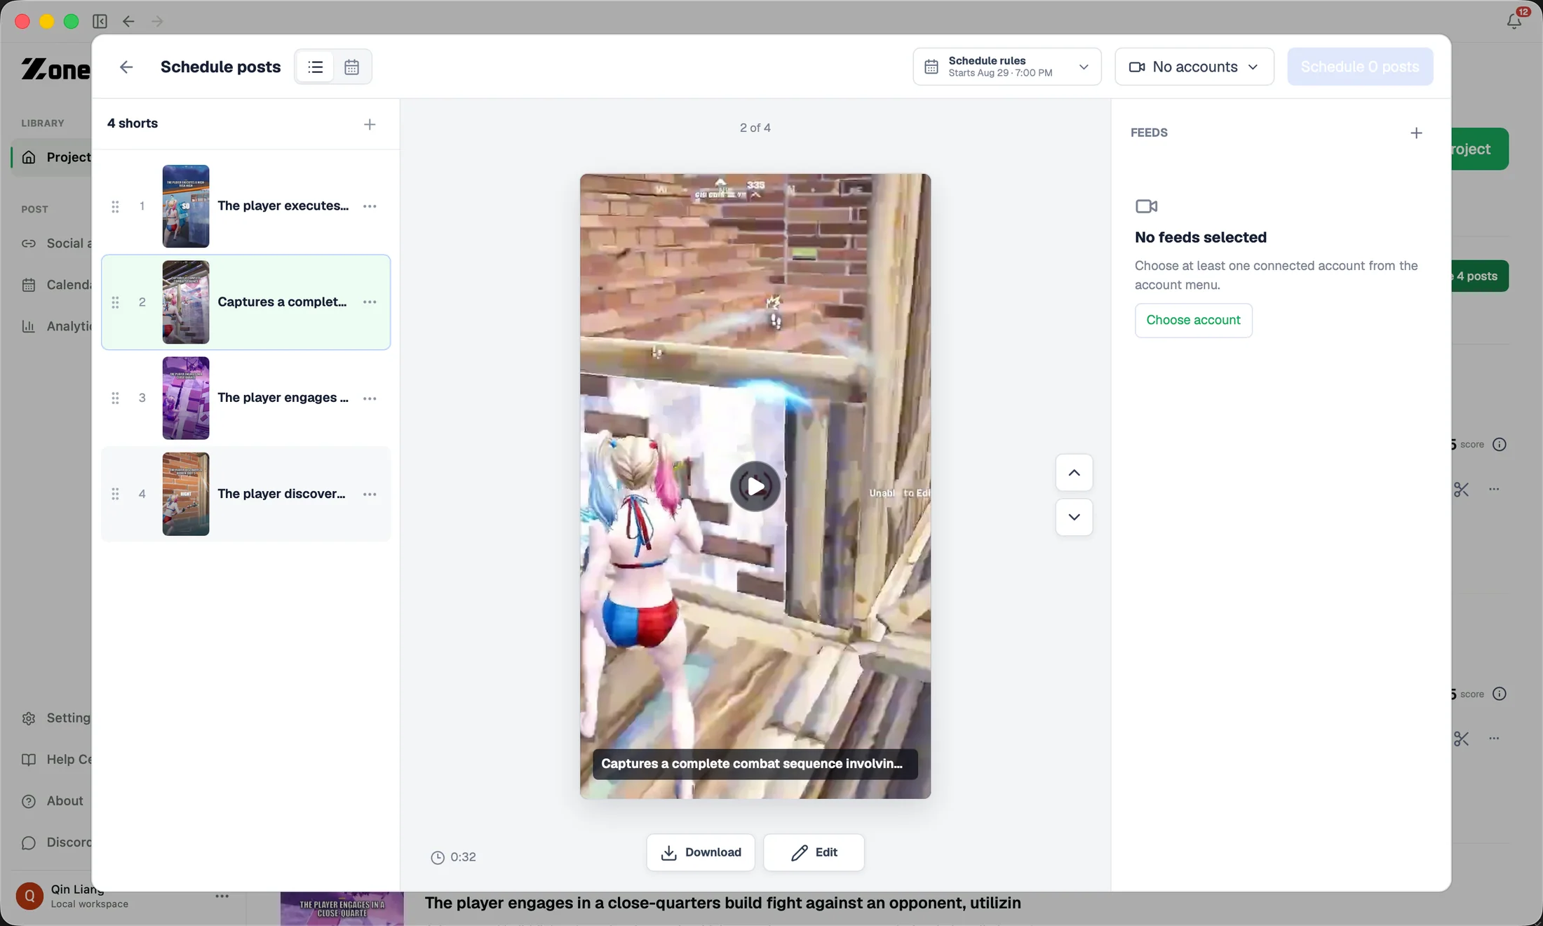Click the background clip thumbnail 'The player engages in a close-quarte'
The width and height of the screenshot is (1543, 926).
[342, 908]
